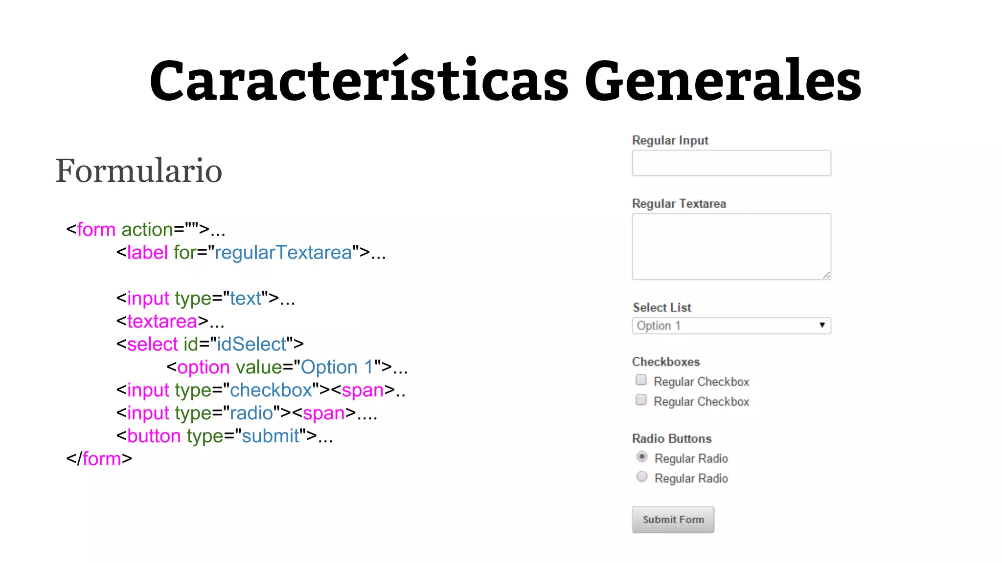Click the text label of the second Regular Radio
The image size is (1002, 563).
click(x=691, y=478)
